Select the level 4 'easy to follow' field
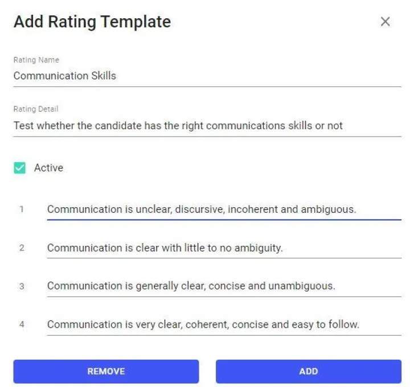 pyautogui.click(x=224, y=324)
